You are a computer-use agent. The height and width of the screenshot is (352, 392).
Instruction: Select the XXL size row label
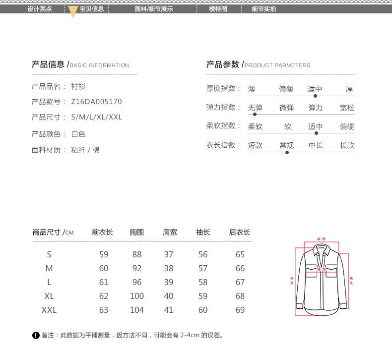point(49,310)
